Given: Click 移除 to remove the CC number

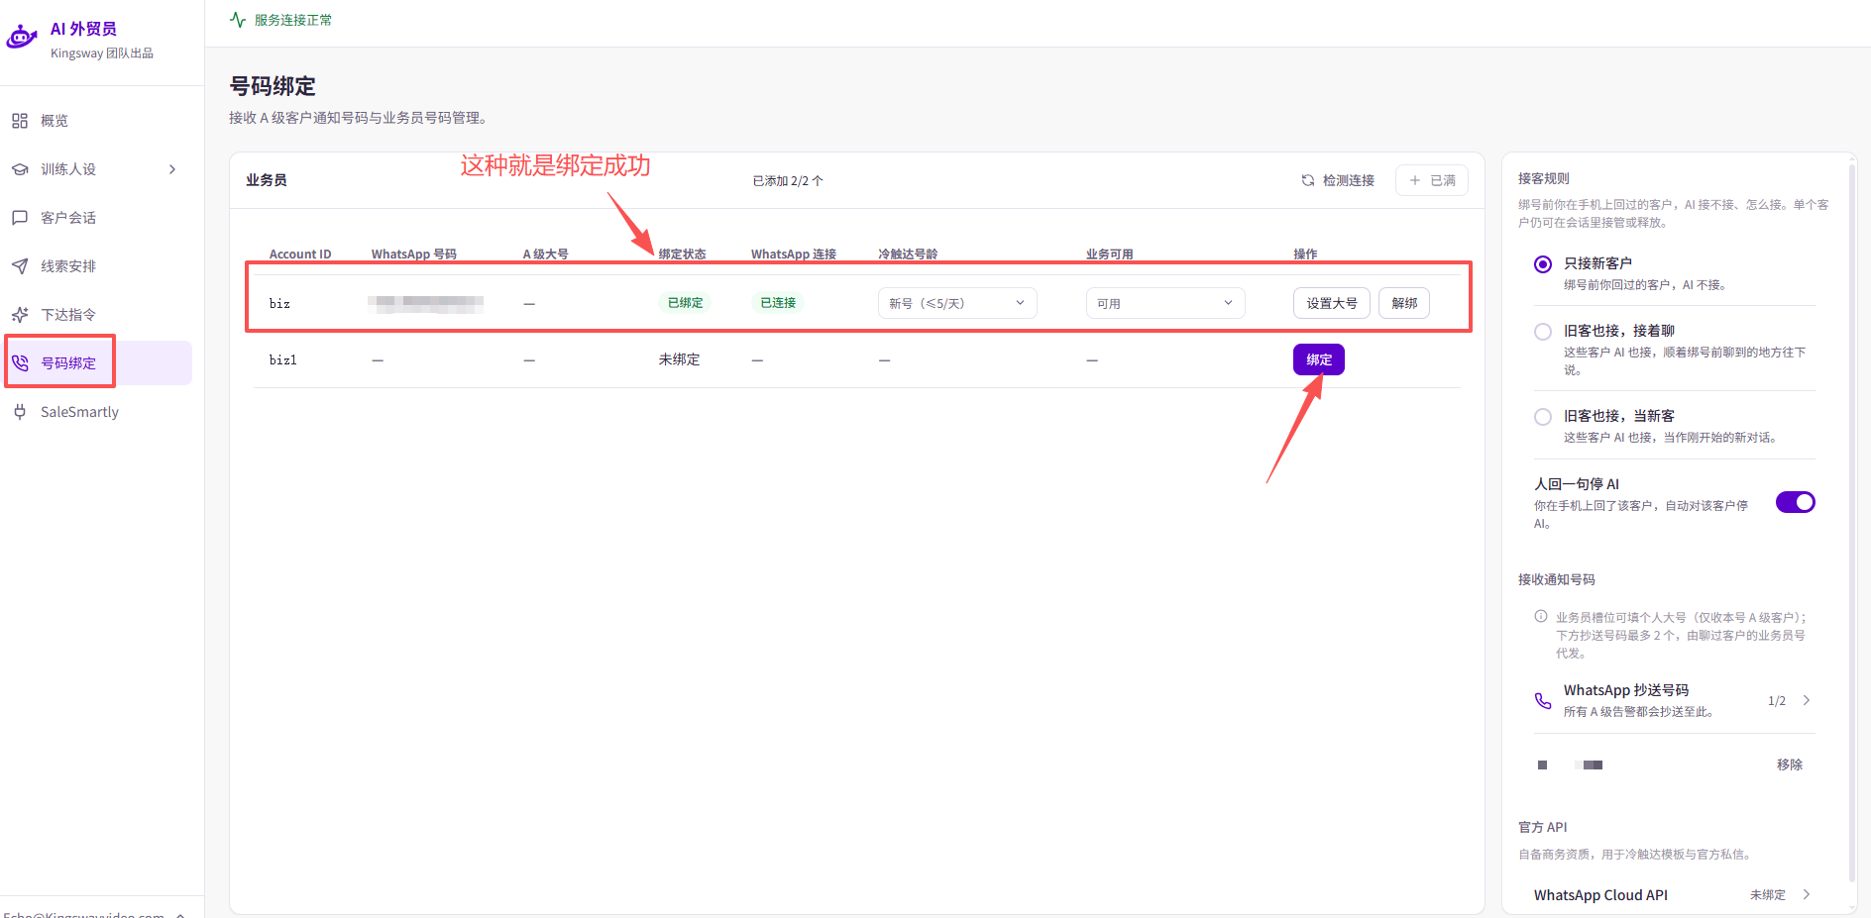Looking at the screenshot, I should tap(1789, 765).
